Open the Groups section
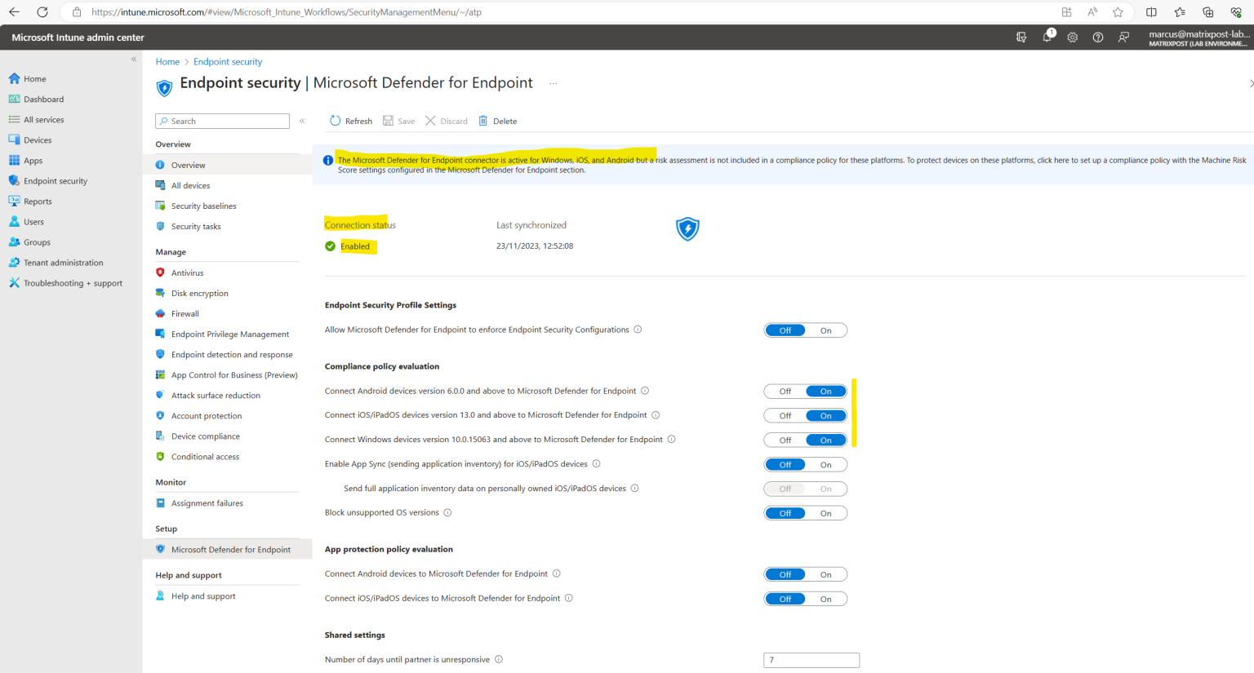This screenshot has width=1254, height=673. 35,241
